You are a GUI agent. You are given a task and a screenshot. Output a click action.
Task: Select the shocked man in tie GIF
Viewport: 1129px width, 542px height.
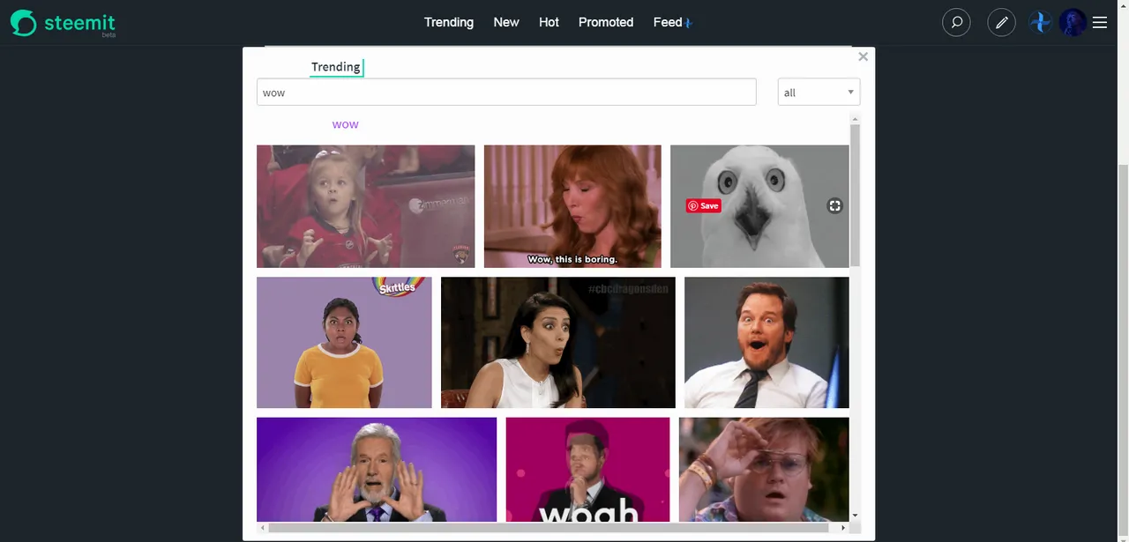[766, 343]
